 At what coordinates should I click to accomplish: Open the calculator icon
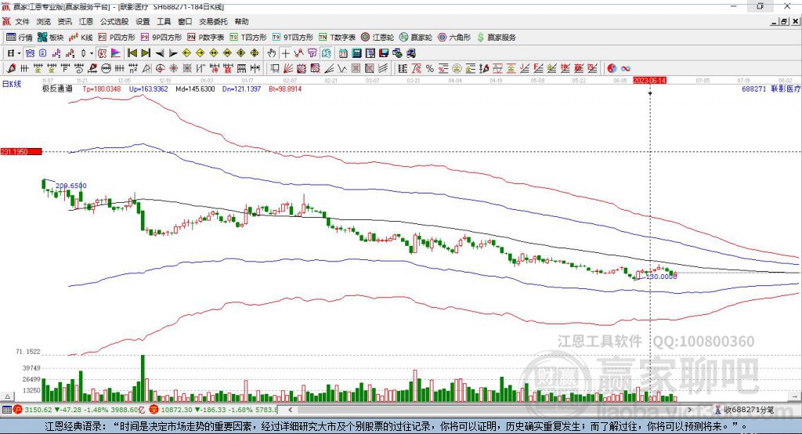pyautogui.click(x=356, y=53)
